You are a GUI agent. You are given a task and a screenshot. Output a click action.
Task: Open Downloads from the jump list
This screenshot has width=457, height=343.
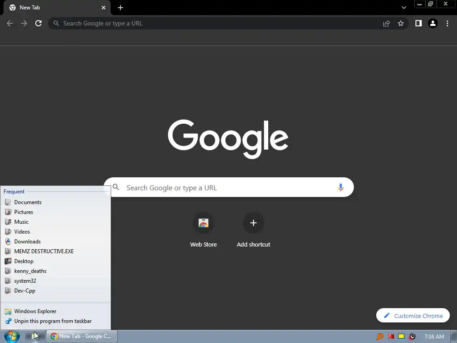(55, 242)
